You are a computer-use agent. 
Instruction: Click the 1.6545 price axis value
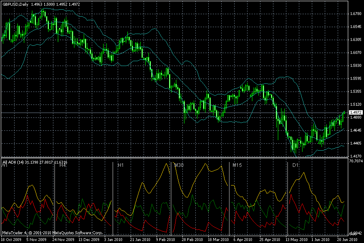(x=356, y=27)
